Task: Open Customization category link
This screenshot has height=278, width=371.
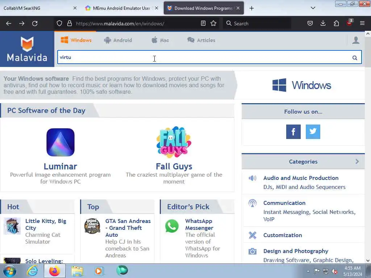Action: click(283, 235)
